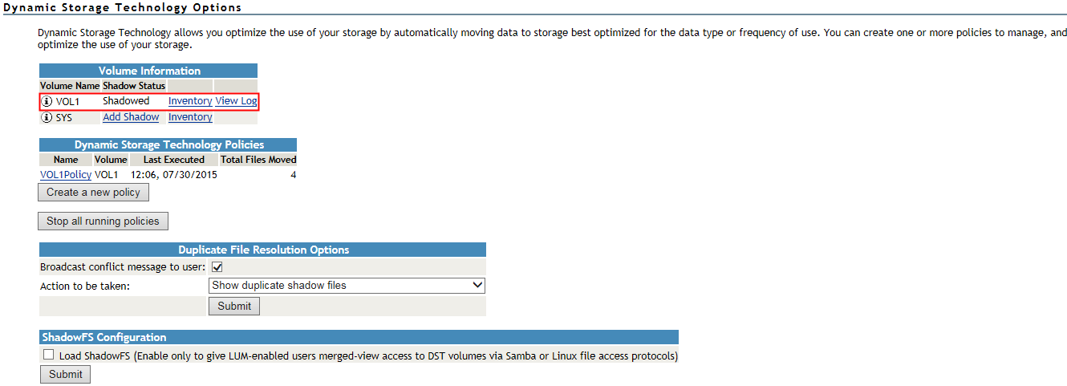1067x386 pixels.
Task: Click the Total Files Moved column header
Action: [x=258, y=160]
